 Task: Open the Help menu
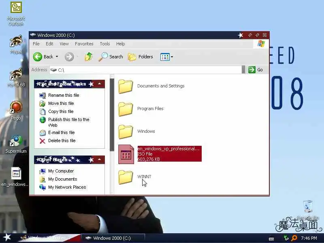click(x=120, y=44)
